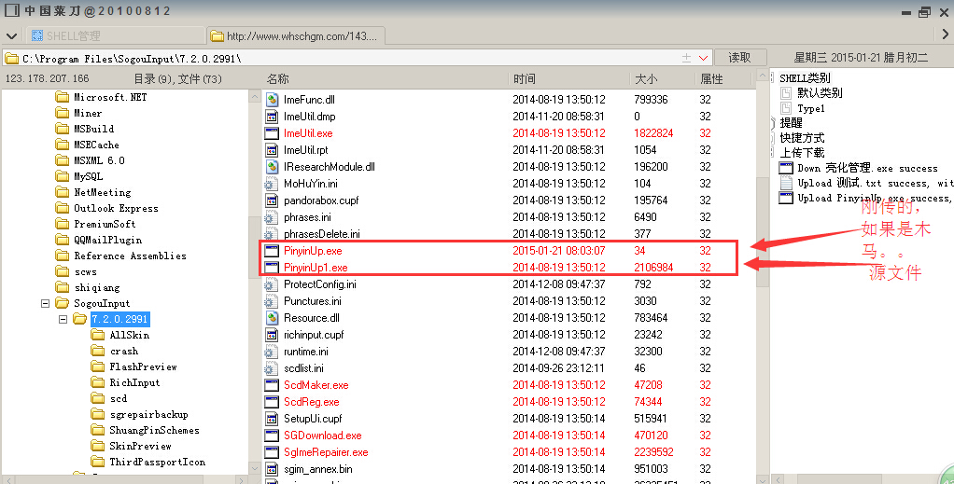Select the SHELL类别 tree item
This screenshot has height=484, width=954.
point(805,77)
